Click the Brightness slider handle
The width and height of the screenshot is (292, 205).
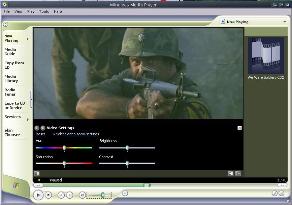click(127, 148)
